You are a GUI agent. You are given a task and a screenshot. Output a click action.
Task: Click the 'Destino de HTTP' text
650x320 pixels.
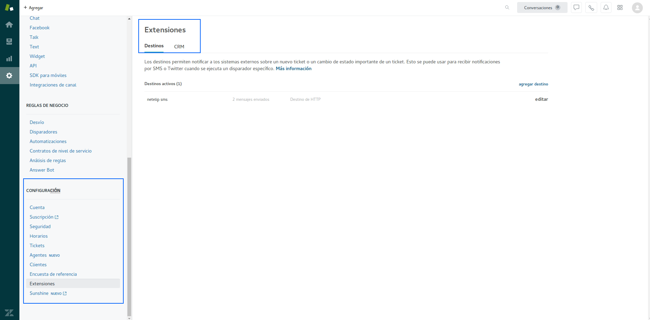point(305,99)
